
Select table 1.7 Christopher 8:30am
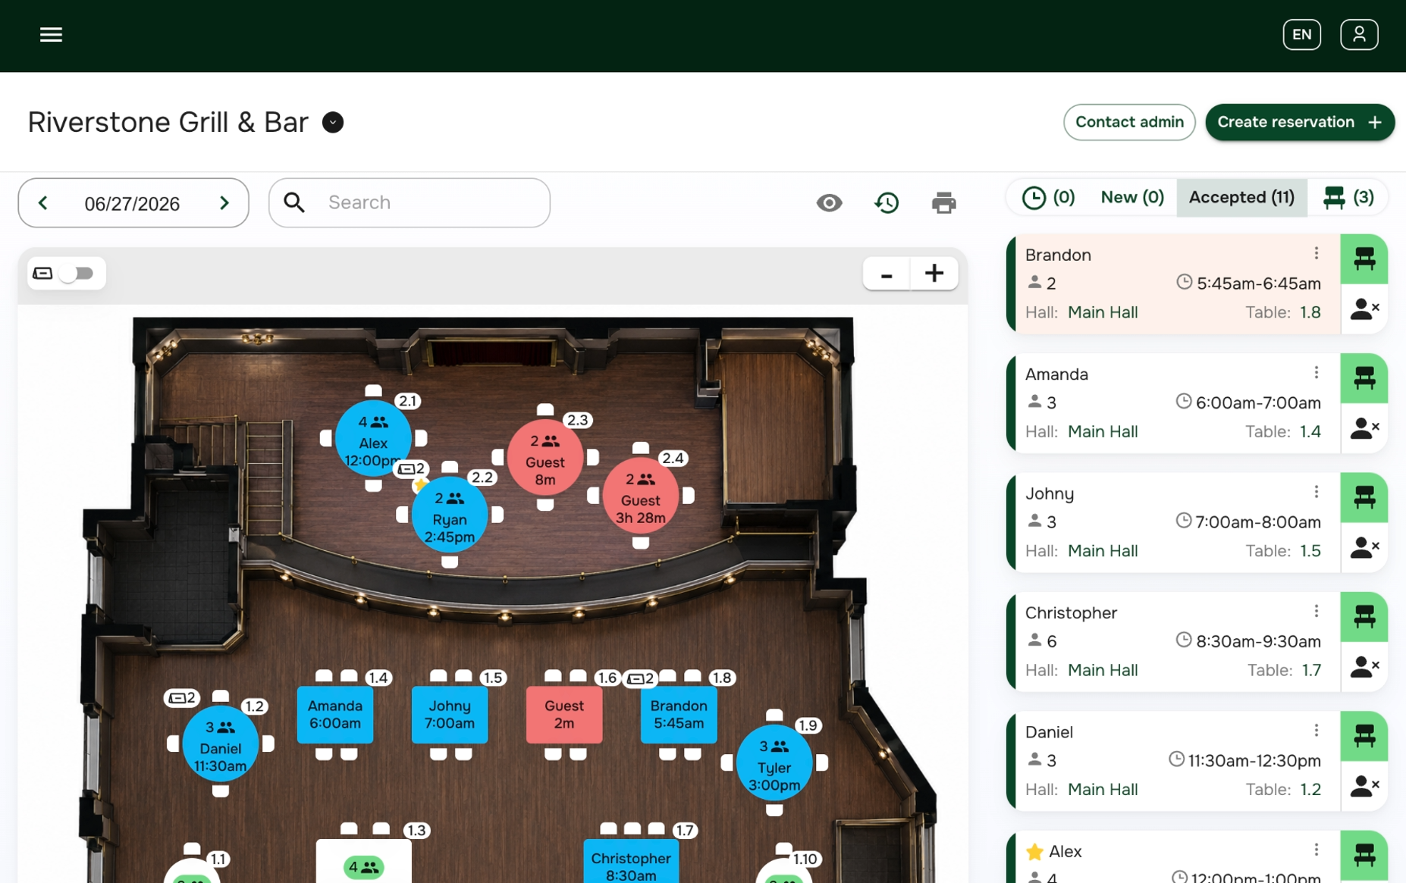click(631, 862)
